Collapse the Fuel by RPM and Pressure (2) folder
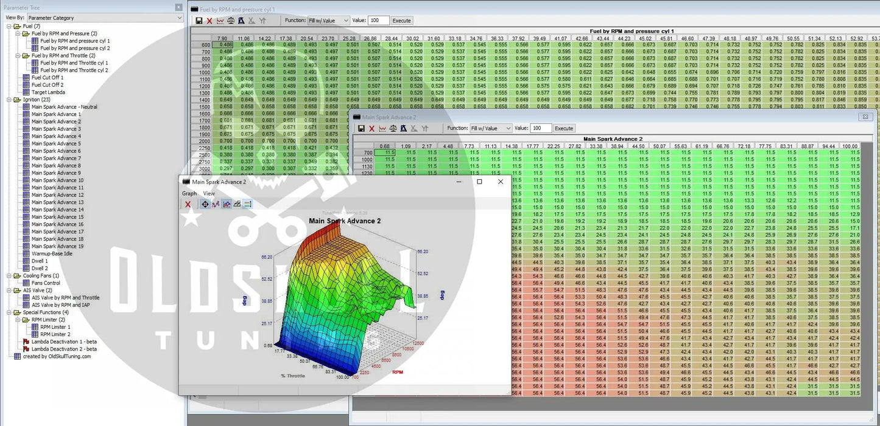Viewport: 880px width, 426px height. pos(18,34)
